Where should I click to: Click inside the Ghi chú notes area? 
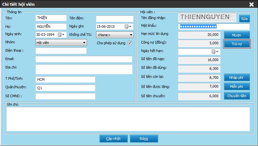coord(128,119)
